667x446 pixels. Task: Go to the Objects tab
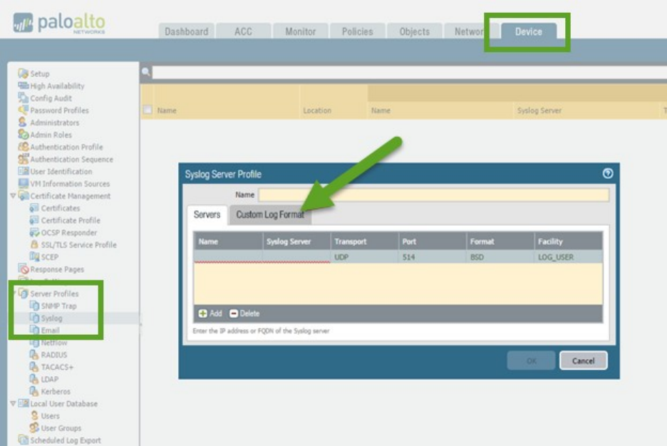[x=414, y=31]
